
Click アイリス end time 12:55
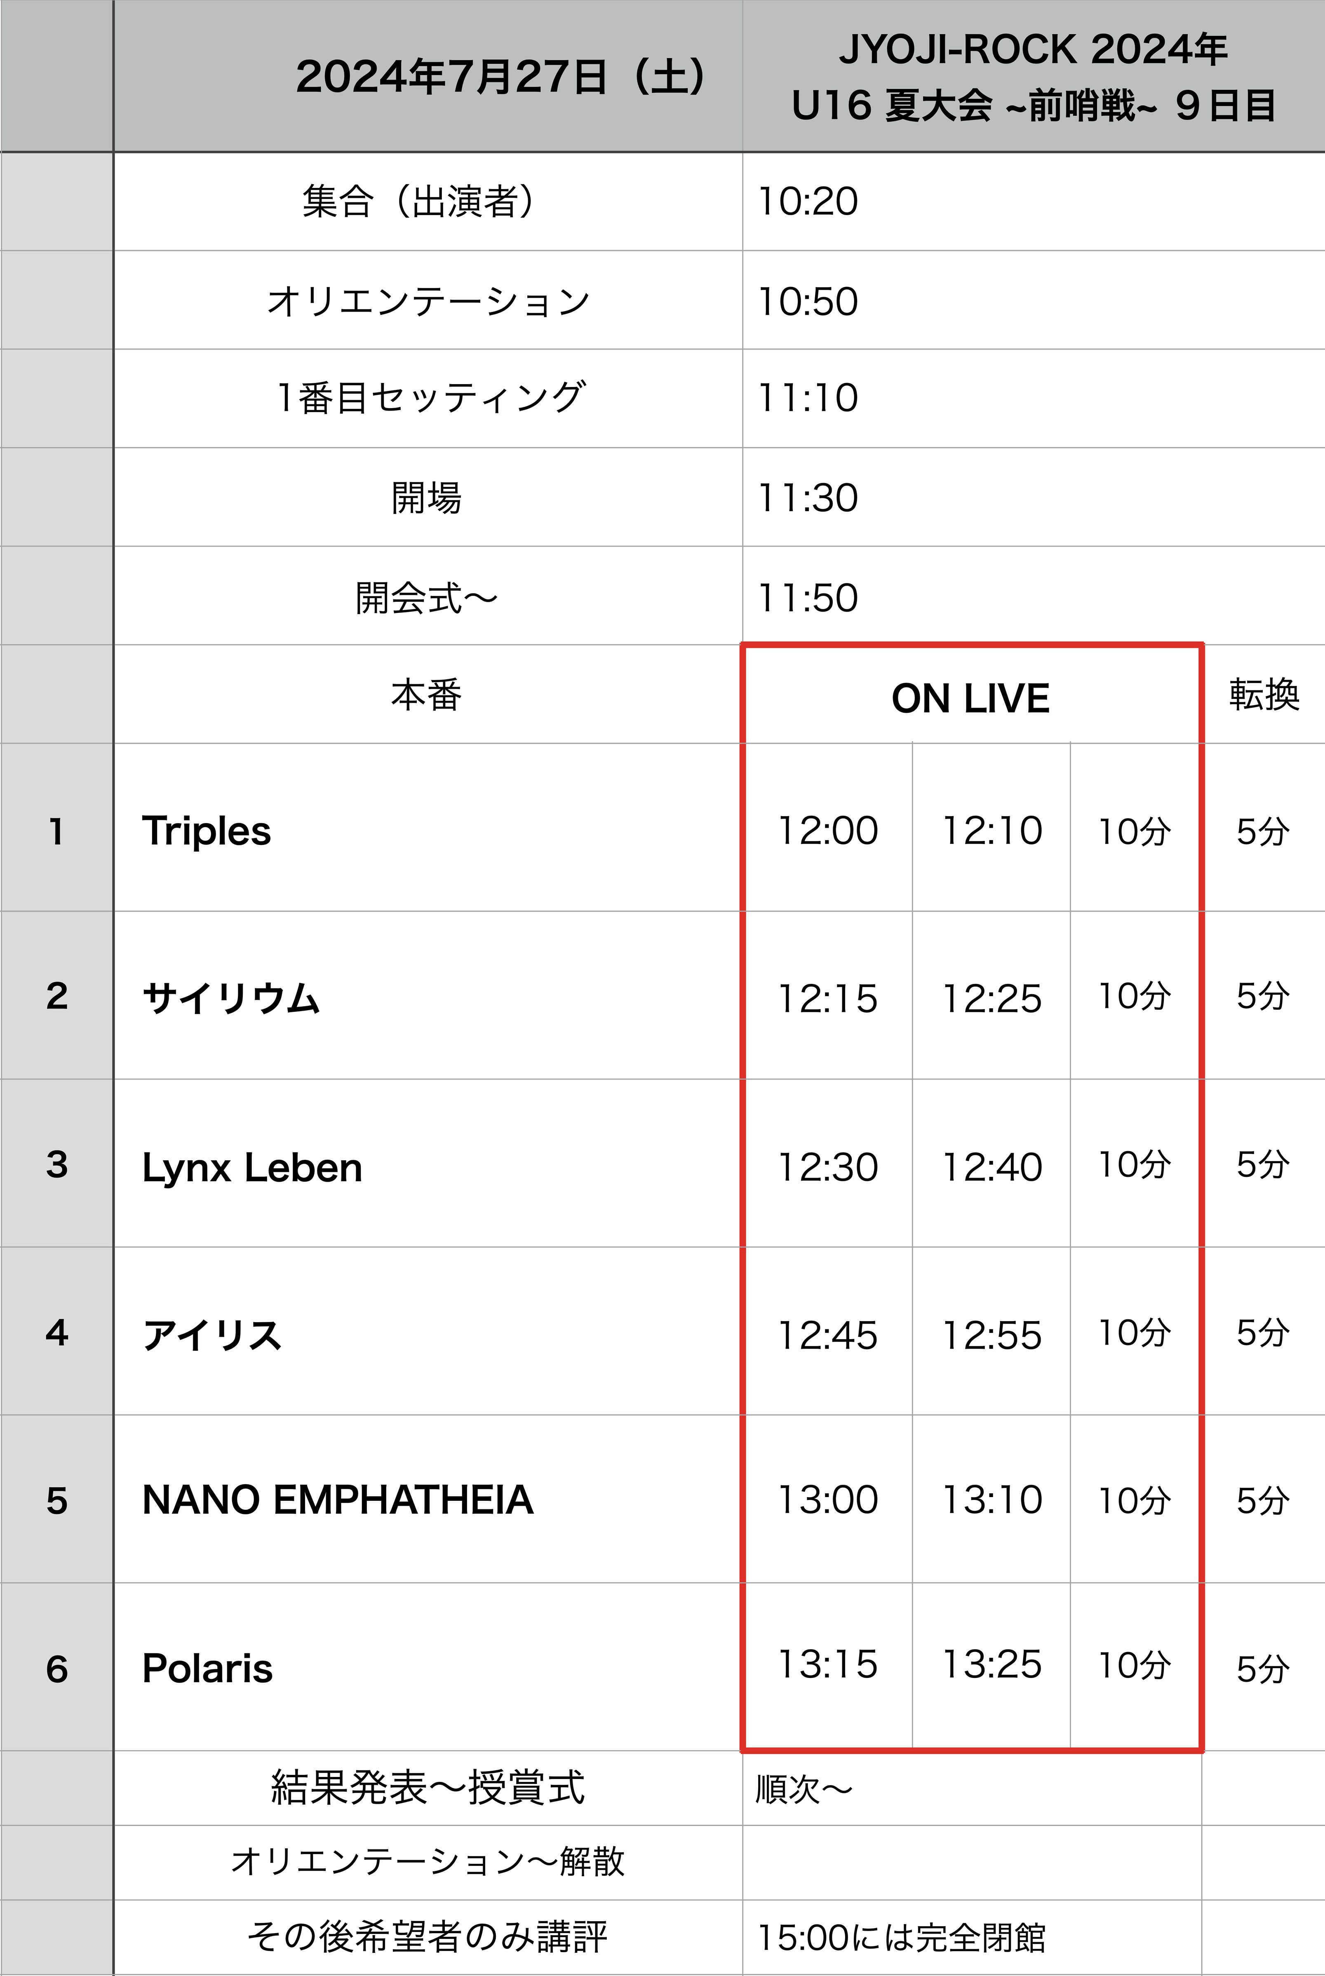(991, 1333)
